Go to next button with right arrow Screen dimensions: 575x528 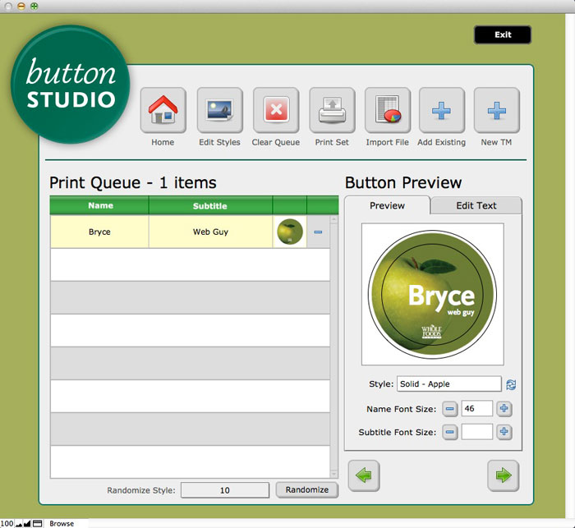click(x=503, y=475)
